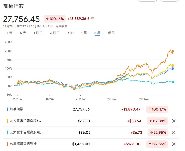Click the 50% y-axis label
185x151 pixels.
(9, 77)
